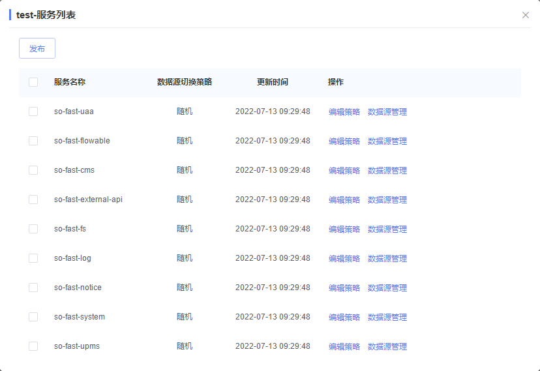Viewport: 540px width, 371px height.
Task: Click 编辑策略 in so-fast-external-api row
Action: point(344,200)
